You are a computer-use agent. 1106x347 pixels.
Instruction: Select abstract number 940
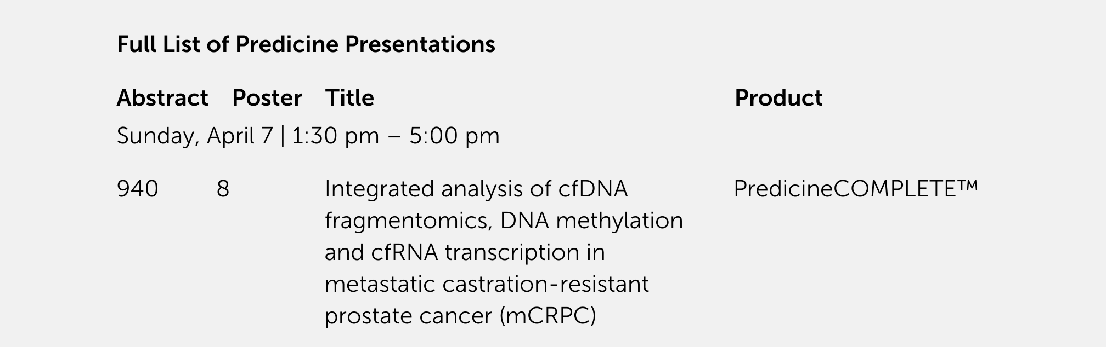(x=138, y=189)
